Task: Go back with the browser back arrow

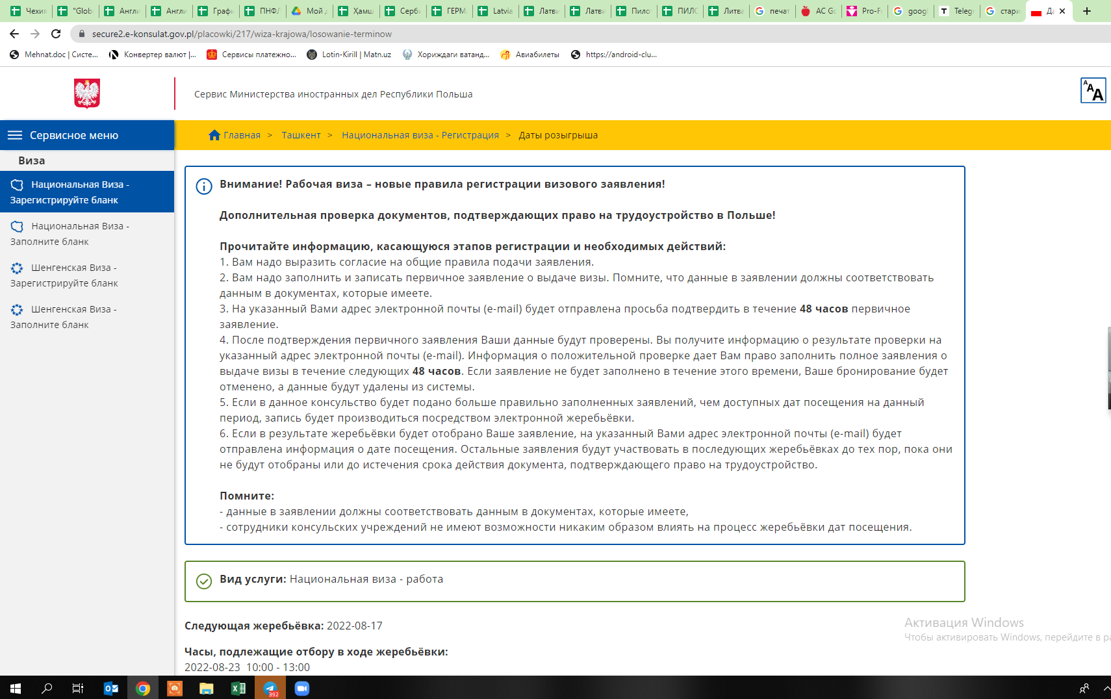Action: 14,34
